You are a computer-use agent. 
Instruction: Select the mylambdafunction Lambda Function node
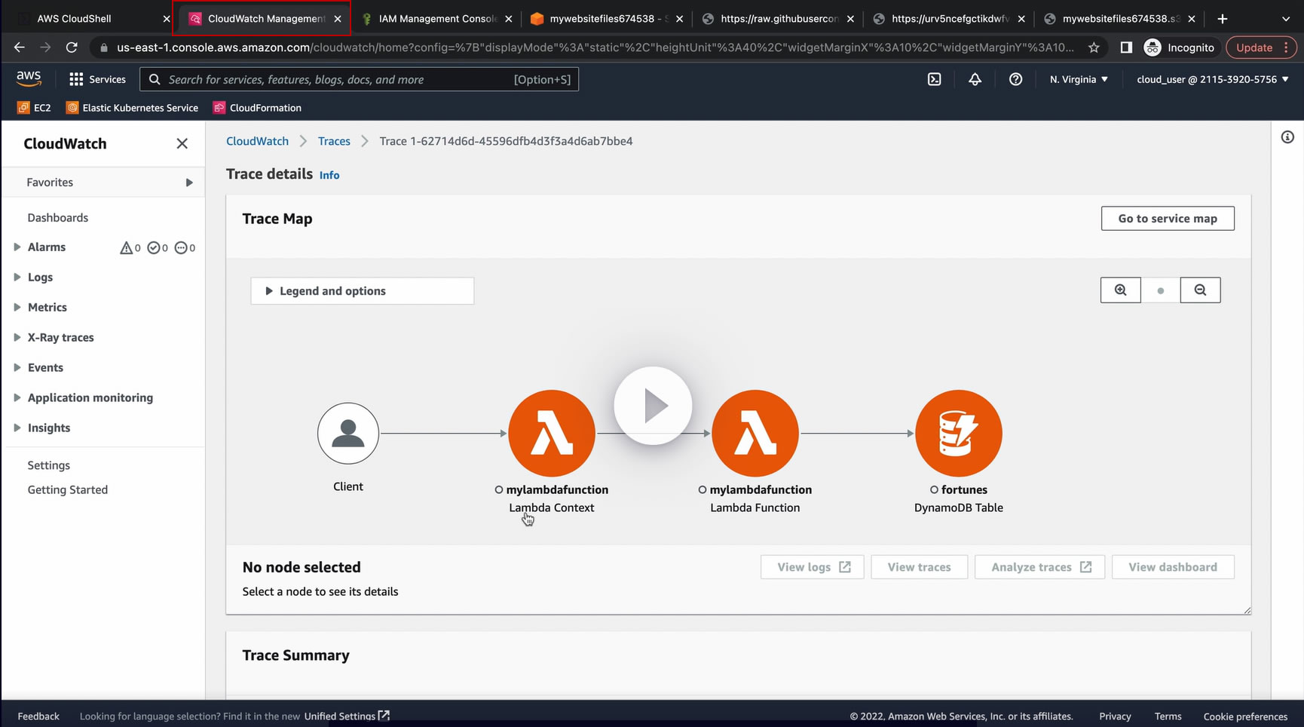point(755,434)
